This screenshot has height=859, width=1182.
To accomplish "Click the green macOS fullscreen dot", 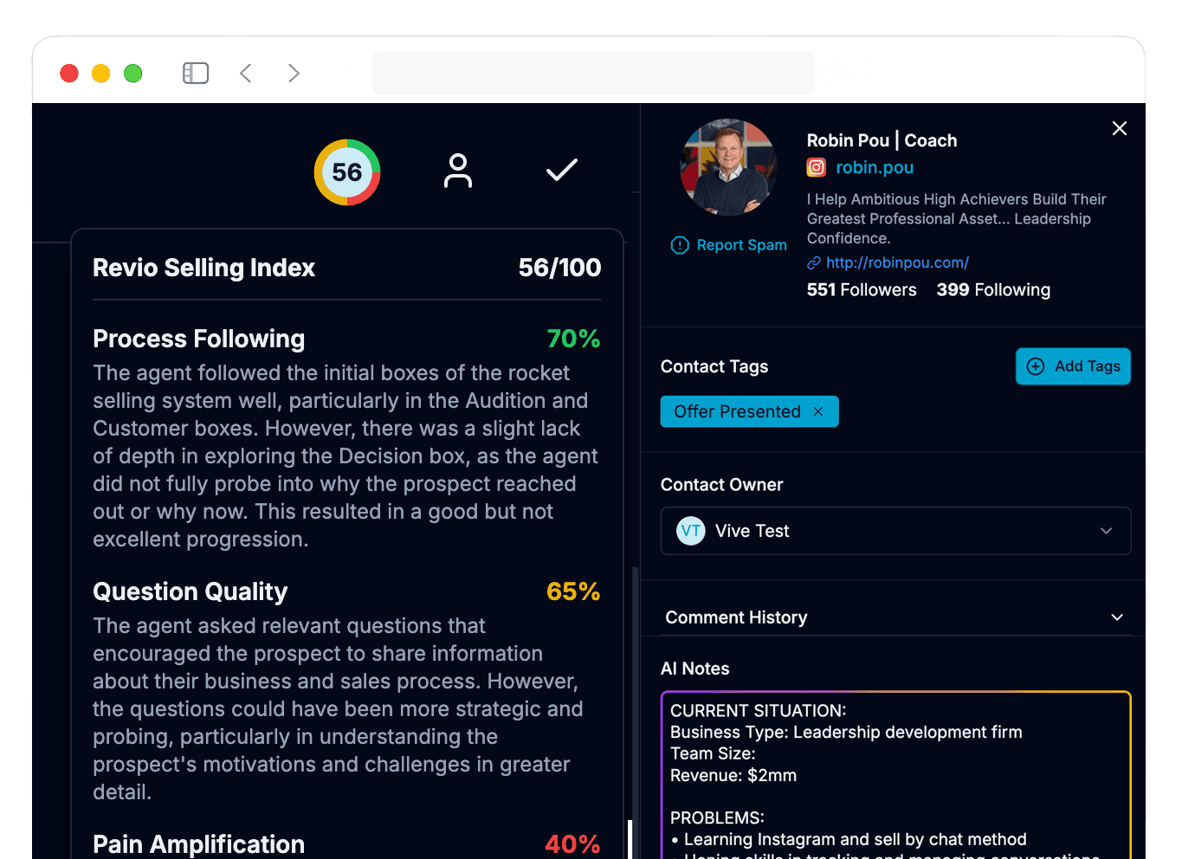I will pos(133,74).
